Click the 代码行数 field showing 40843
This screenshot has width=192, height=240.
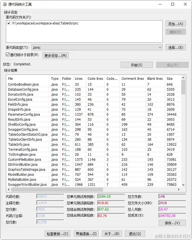pos(50,196)
